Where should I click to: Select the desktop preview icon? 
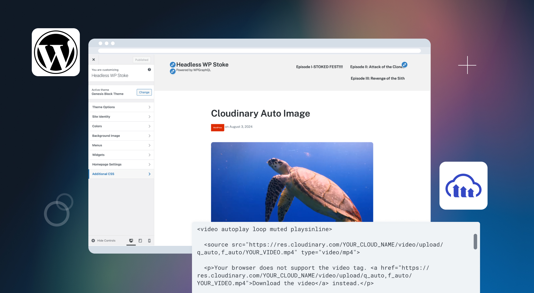tap(131, 241)
